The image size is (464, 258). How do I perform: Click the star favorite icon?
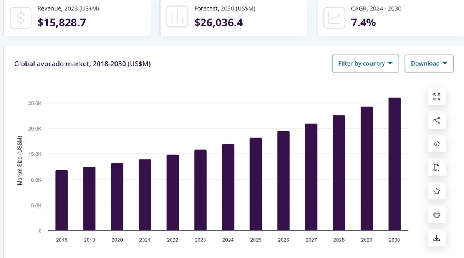pyautogui.click(x=437, y=191)
